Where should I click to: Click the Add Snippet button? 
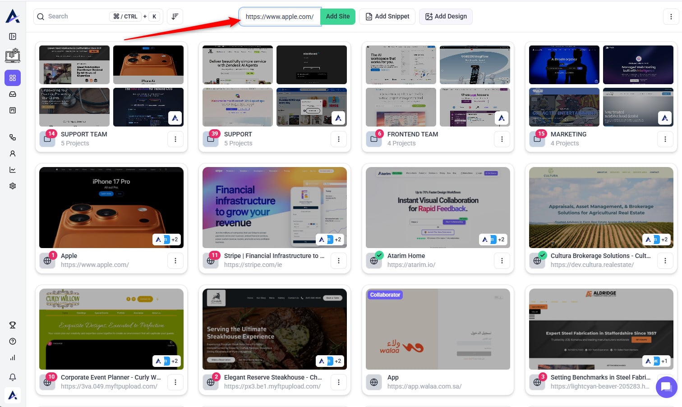click(x=387, y=17)
